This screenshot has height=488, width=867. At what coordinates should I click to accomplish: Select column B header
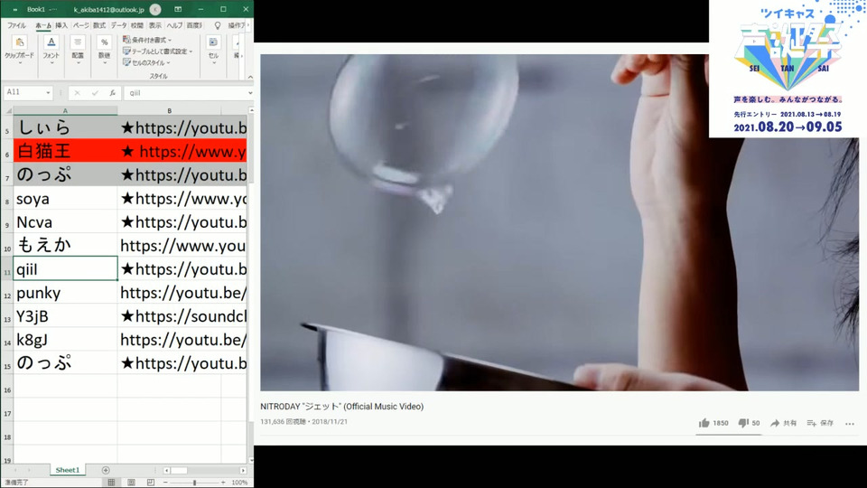coord(169,110)
